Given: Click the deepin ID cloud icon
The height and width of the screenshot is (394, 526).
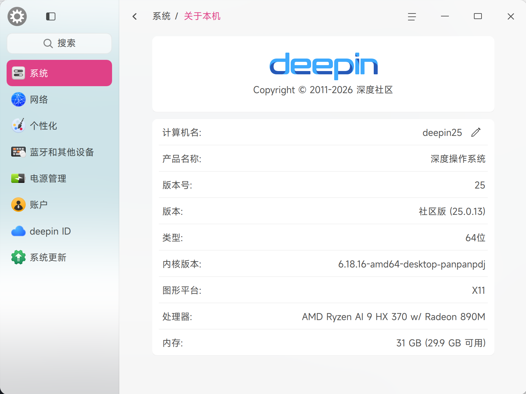Looking at the screenshot, I should pyautogui.click(x=18, y=231).
